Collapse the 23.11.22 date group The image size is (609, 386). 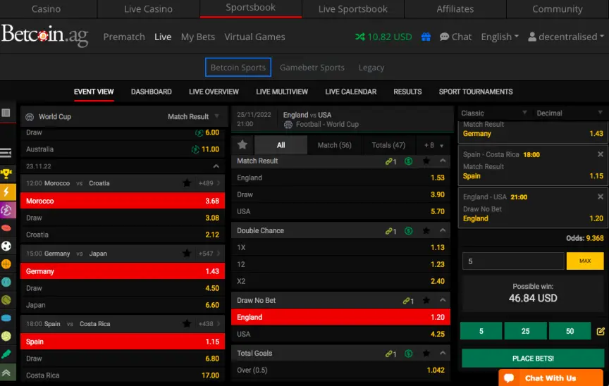(x=216, y=166)
